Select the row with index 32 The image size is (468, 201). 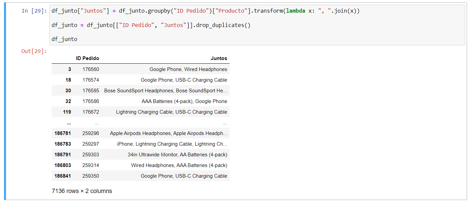[x=68, y=101]
